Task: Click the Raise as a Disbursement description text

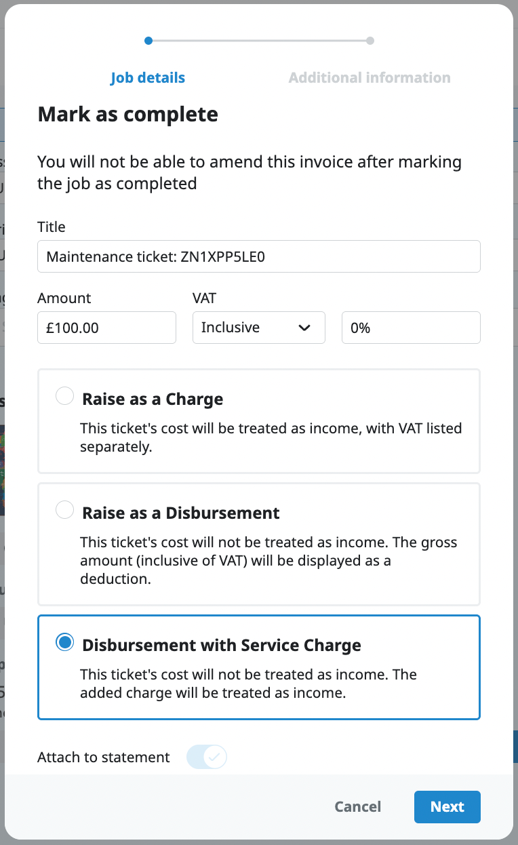Action: [268, 562]
